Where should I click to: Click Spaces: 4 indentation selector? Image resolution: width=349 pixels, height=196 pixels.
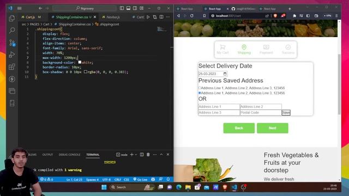pos(92,180)
